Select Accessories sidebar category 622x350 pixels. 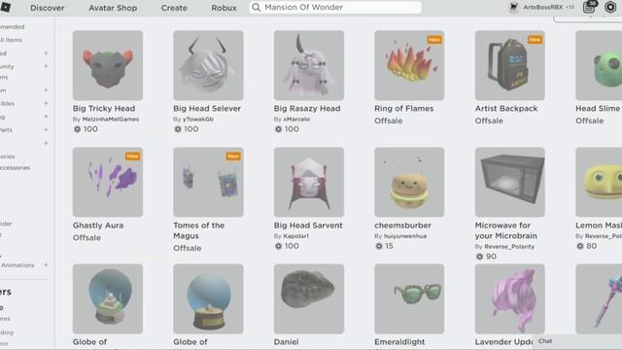16,168
